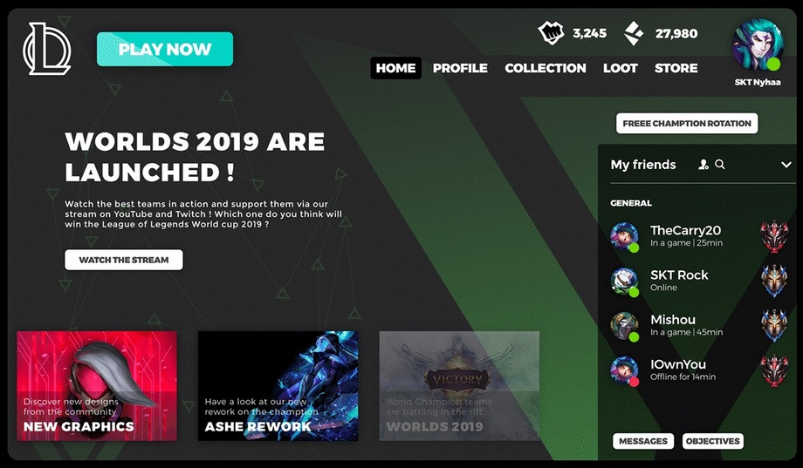This screenshot has height=468, width=803.
Task: Open SKT Nyhaa profile avatar
Action: [x=758, y=44]
